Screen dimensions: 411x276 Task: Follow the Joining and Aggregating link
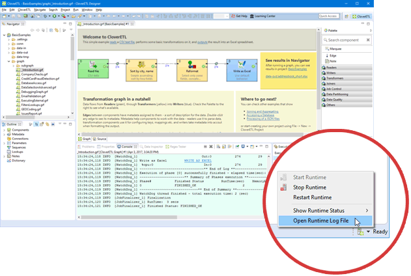(x=262, y=111)
